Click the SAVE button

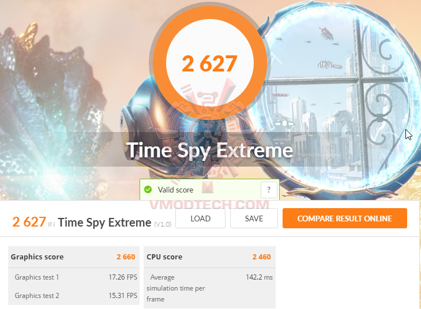tap(254, 218)
